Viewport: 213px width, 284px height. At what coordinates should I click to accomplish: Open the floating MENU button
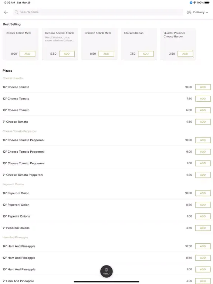106,271
